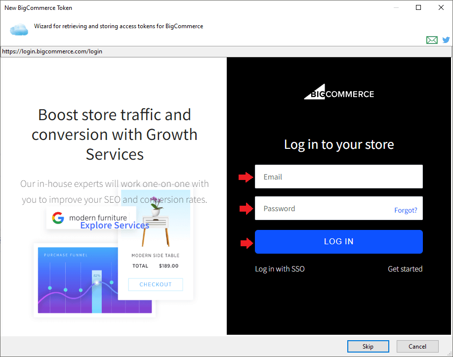The width and height of the screenshot is (453, 357).
Task: Click the CHECKOUT button in product card
Action: click(156, 284)
